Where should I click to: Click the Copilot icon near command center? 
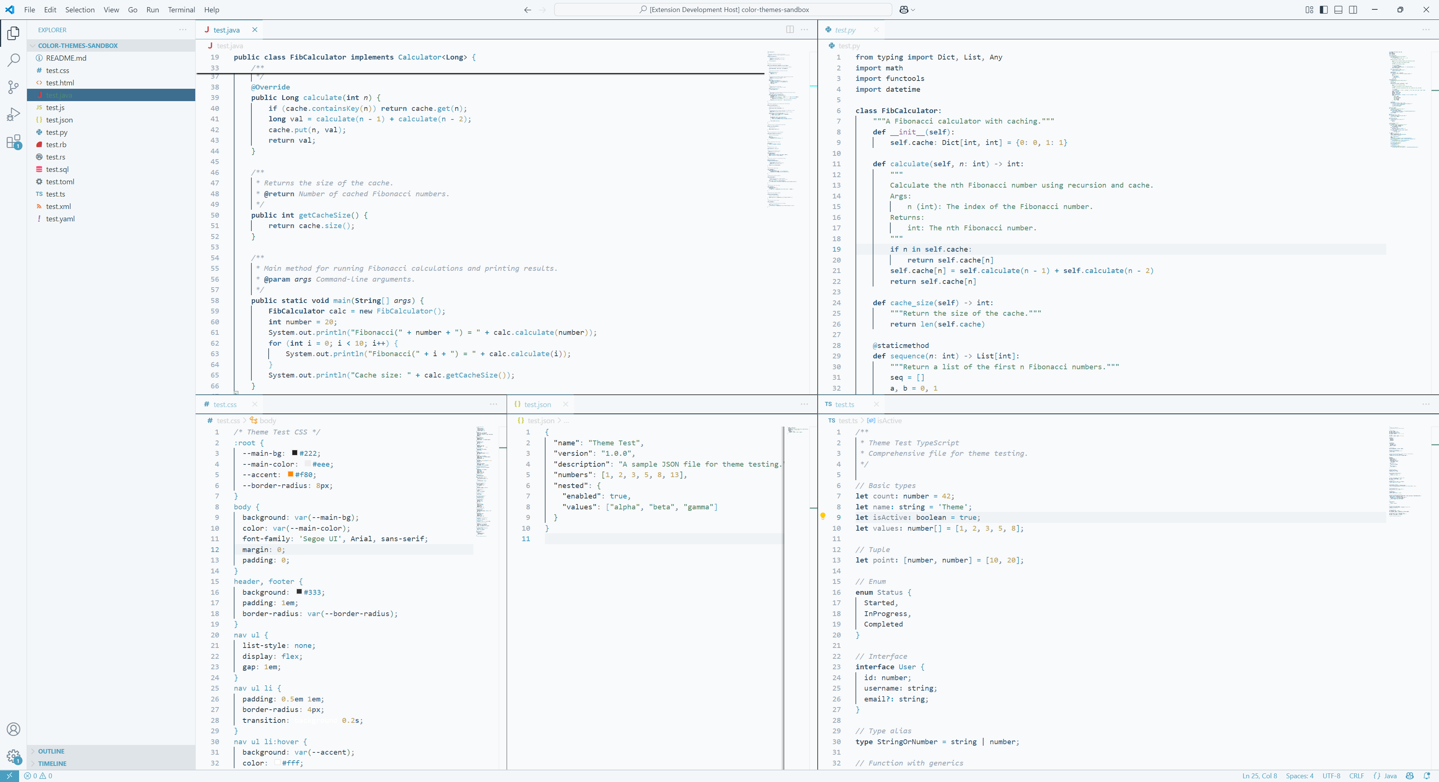903,9
